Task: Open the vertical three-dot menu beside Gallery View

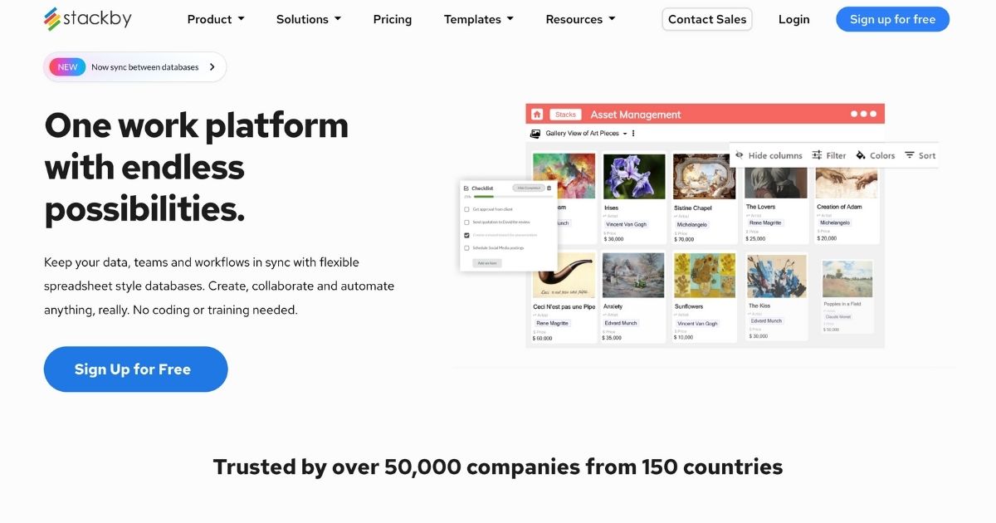Action: click(633, 133)
